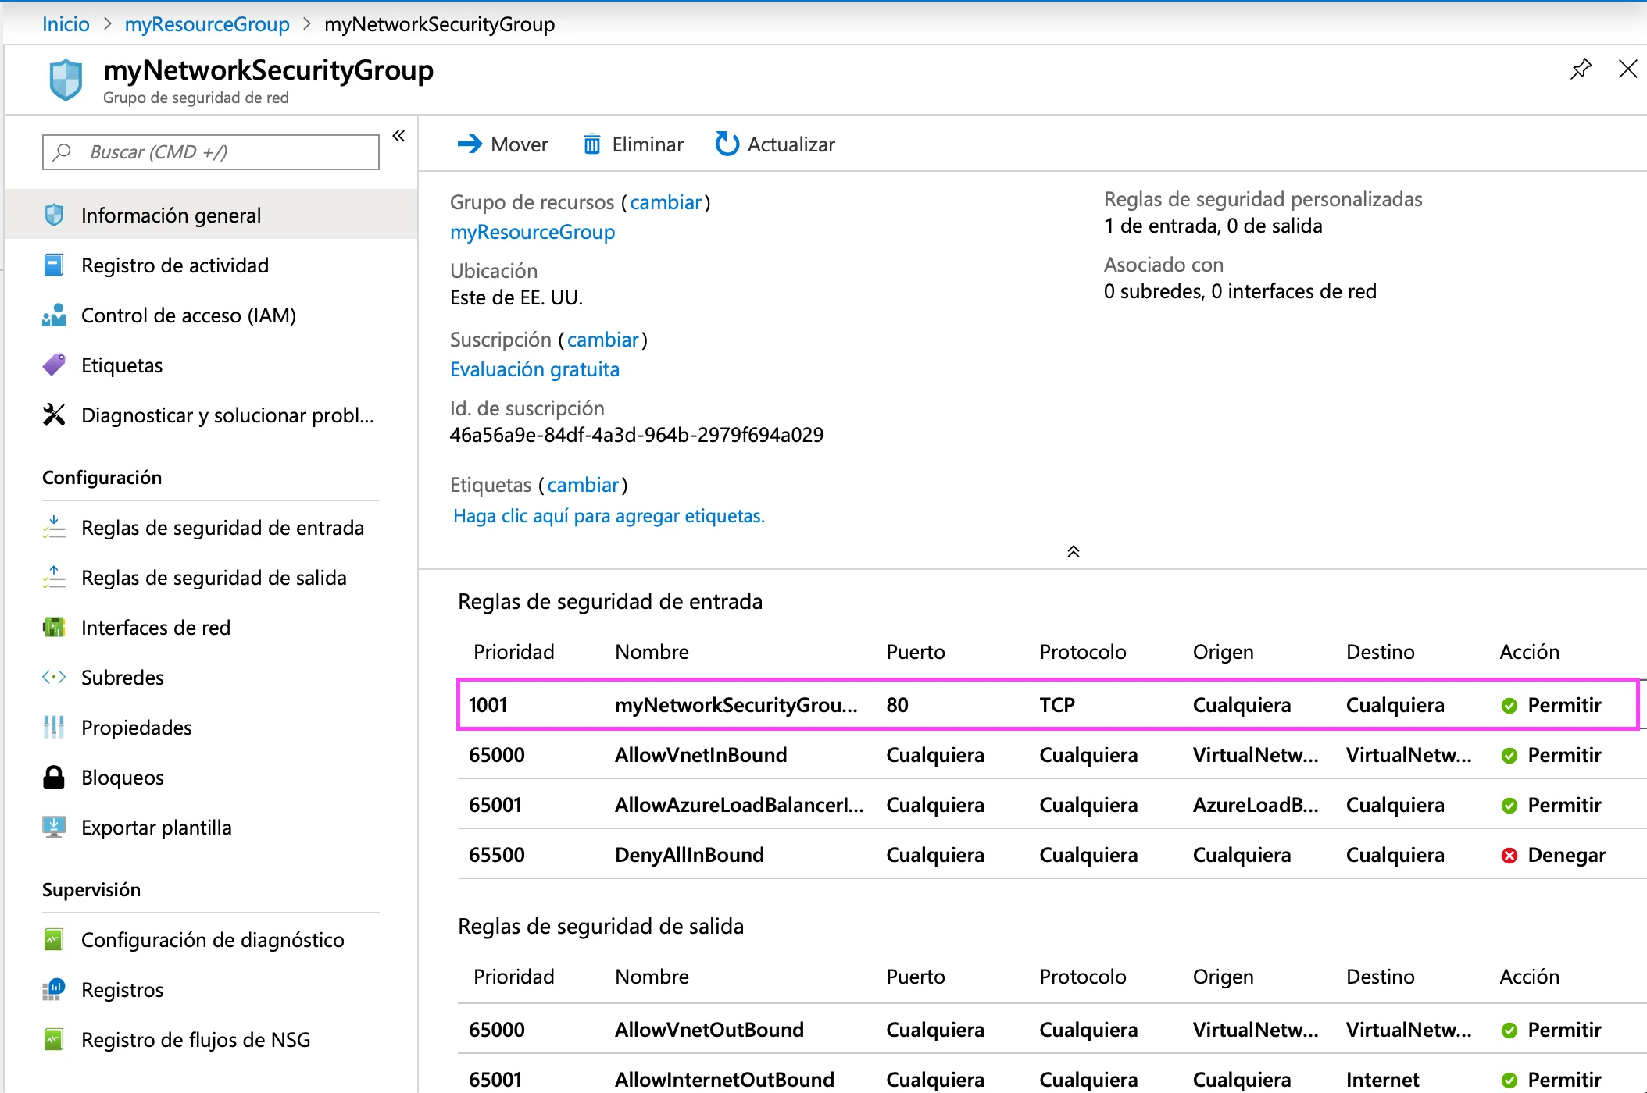Select the AllowInternetOutBound rule row
1647x1093 pixels.
(x=1051, y=1080)
